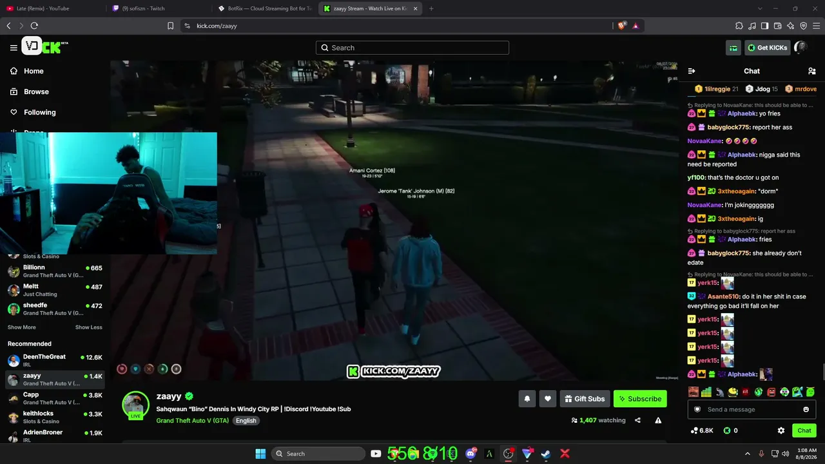Open the Following section in sidebar

point(39,112)
